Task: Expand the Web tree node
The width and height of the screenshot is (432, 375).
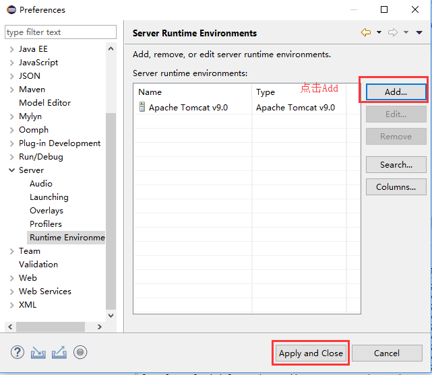Action: (x=11, y=278)
